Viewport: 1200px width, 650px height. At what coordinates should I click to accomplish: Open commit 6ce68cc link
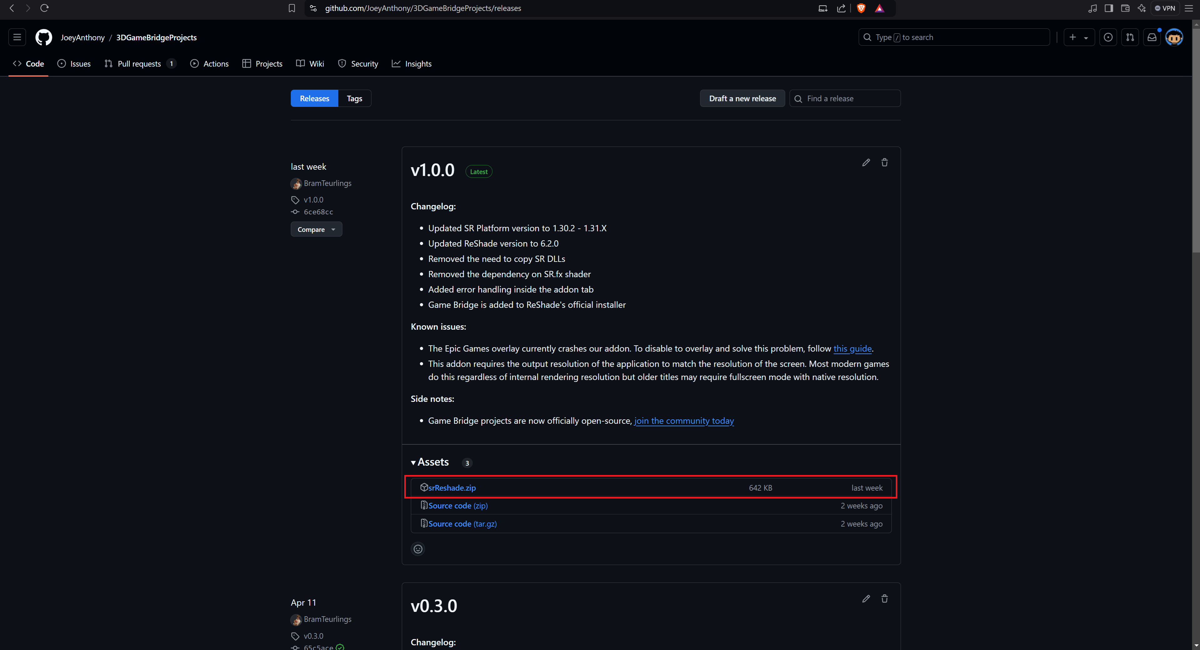click(318, 212)
